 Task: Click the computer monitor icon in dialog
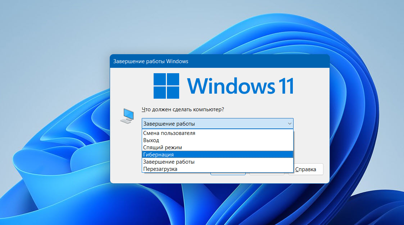(x=127, y=116)
